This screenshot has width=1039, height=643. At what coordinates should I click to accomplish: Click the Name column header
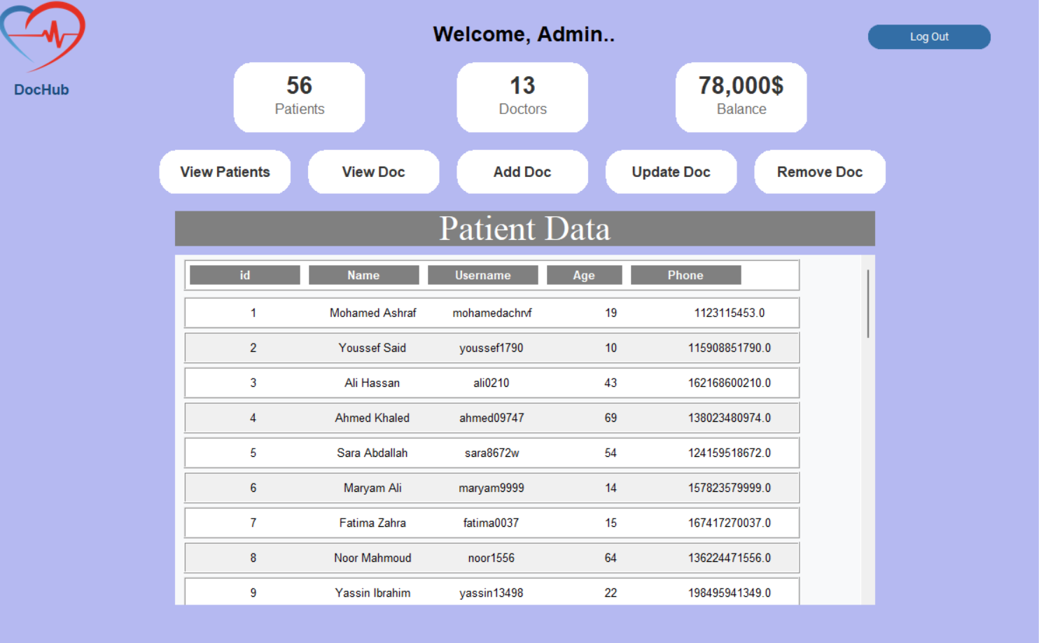point(364,275)
